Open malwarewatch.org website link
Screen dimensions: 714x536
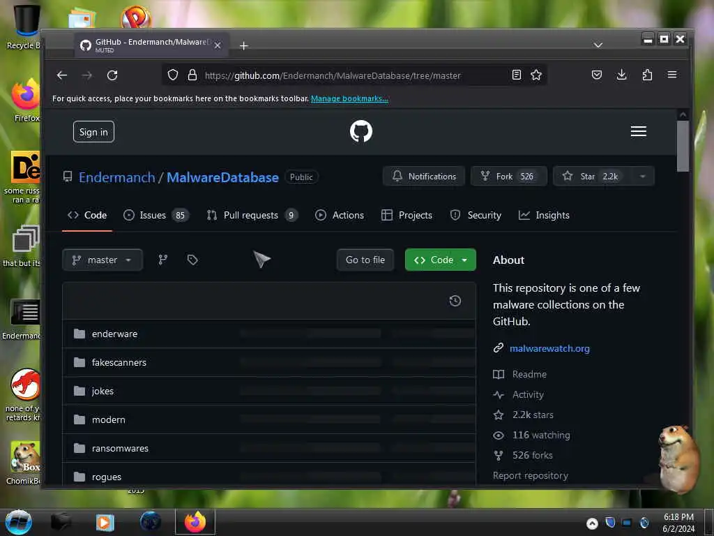point(549,349)
